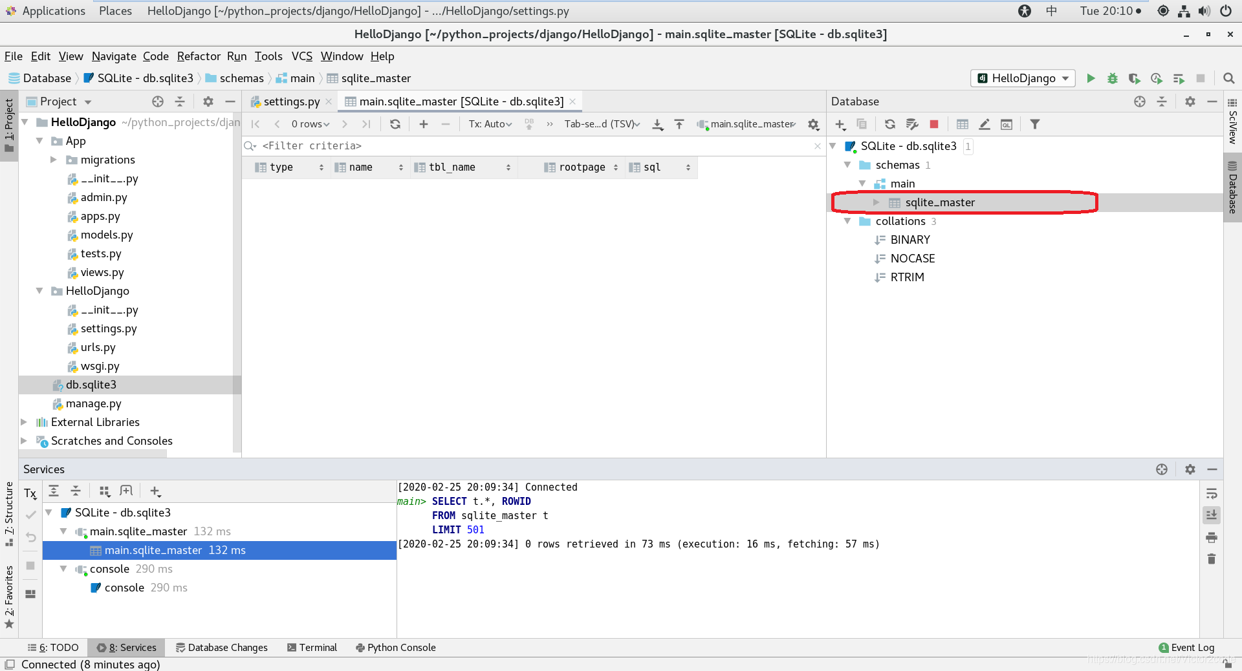Open the Terminal tool tab
The width and height of the screenshot is (1242, 671).
pos(312,648)
